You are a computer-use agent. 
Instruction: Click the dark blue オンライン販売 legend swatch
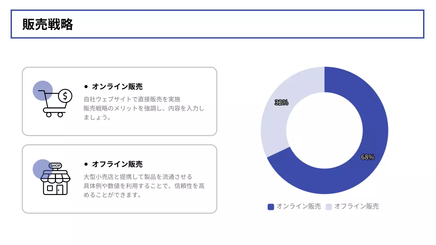(x=271, y=207)
